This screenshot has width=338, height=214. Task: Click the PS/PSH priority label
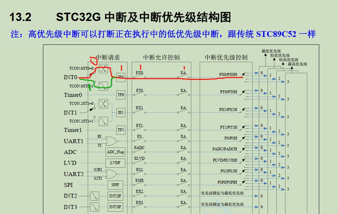231,138
